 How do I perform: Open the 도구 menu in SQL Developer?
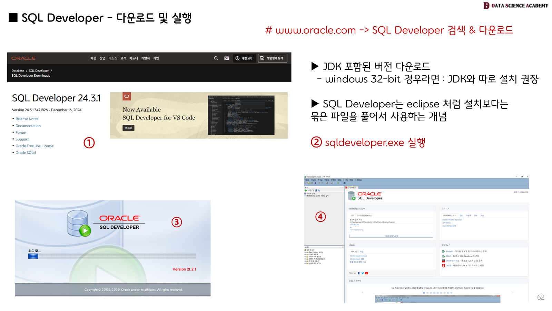click(x=345, y=180)
